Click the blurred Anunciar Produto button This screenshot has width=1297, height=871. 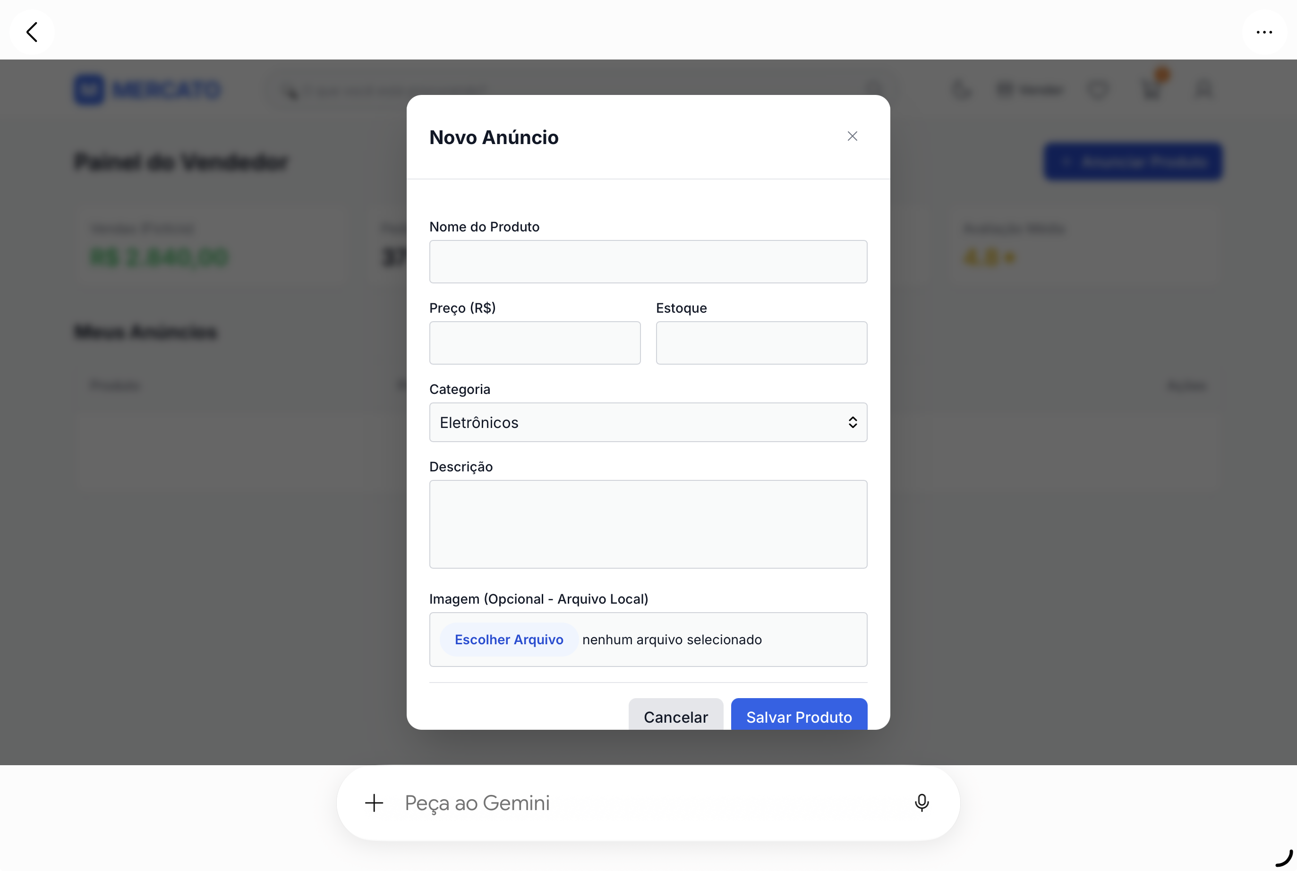[1133, 162]
